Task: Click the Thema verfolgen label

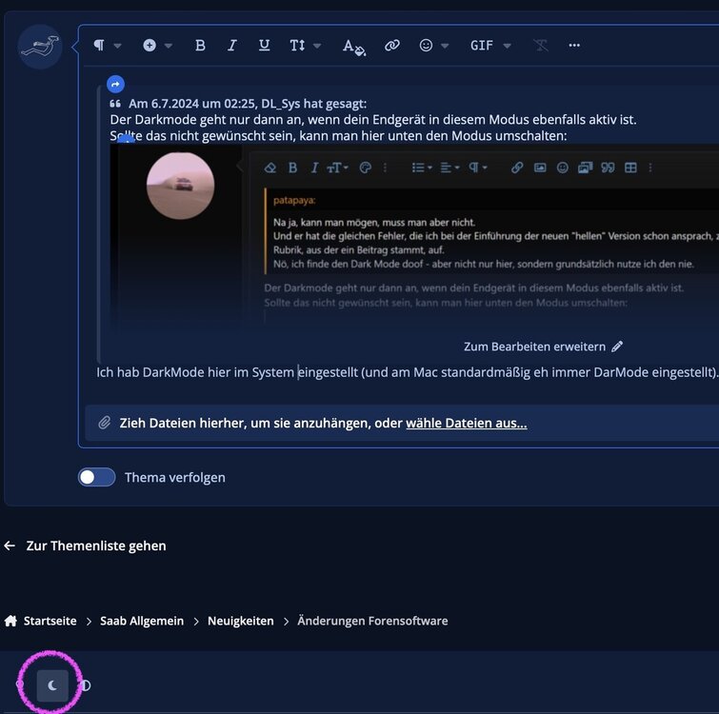Action: (174, 477)
